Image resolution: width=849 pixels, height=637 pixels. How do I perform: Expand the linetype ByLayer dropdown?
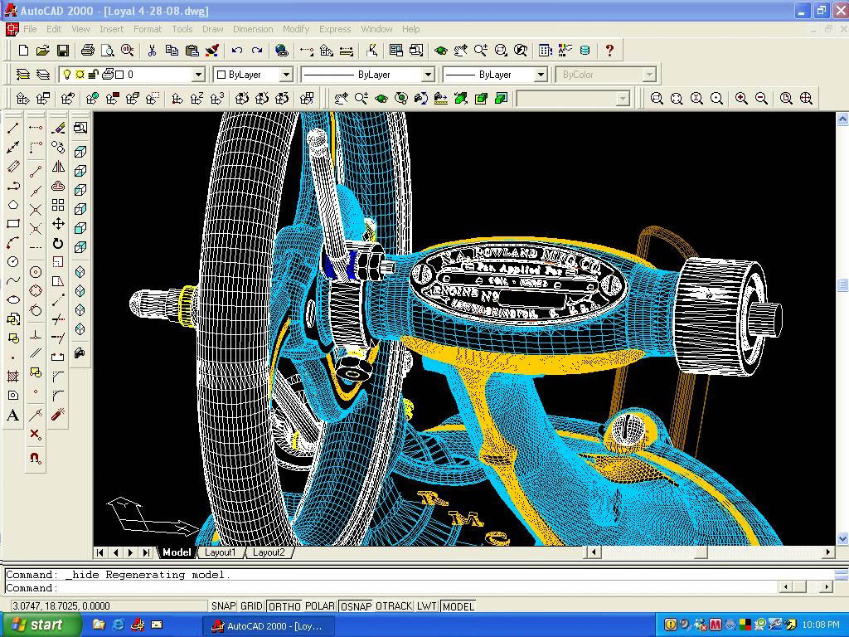(428, 75)
